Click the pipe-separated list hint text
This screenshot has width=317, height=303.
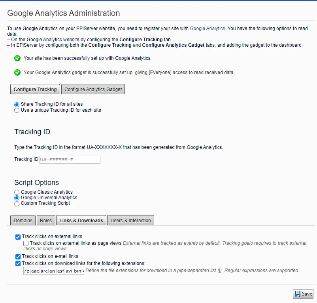tap(192, 271)
